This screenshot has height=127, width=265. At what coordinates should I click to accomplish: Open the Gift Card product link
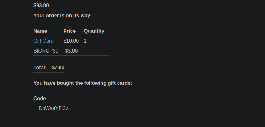point(43,41)
